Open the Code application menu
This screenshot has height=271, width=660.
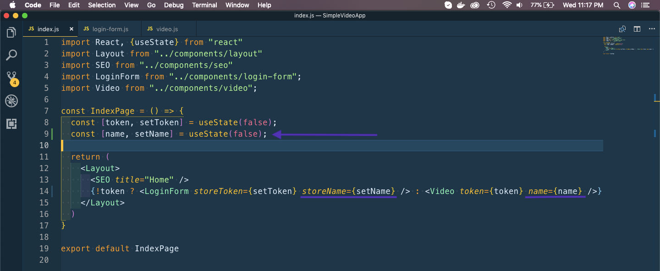coord(33,5)
